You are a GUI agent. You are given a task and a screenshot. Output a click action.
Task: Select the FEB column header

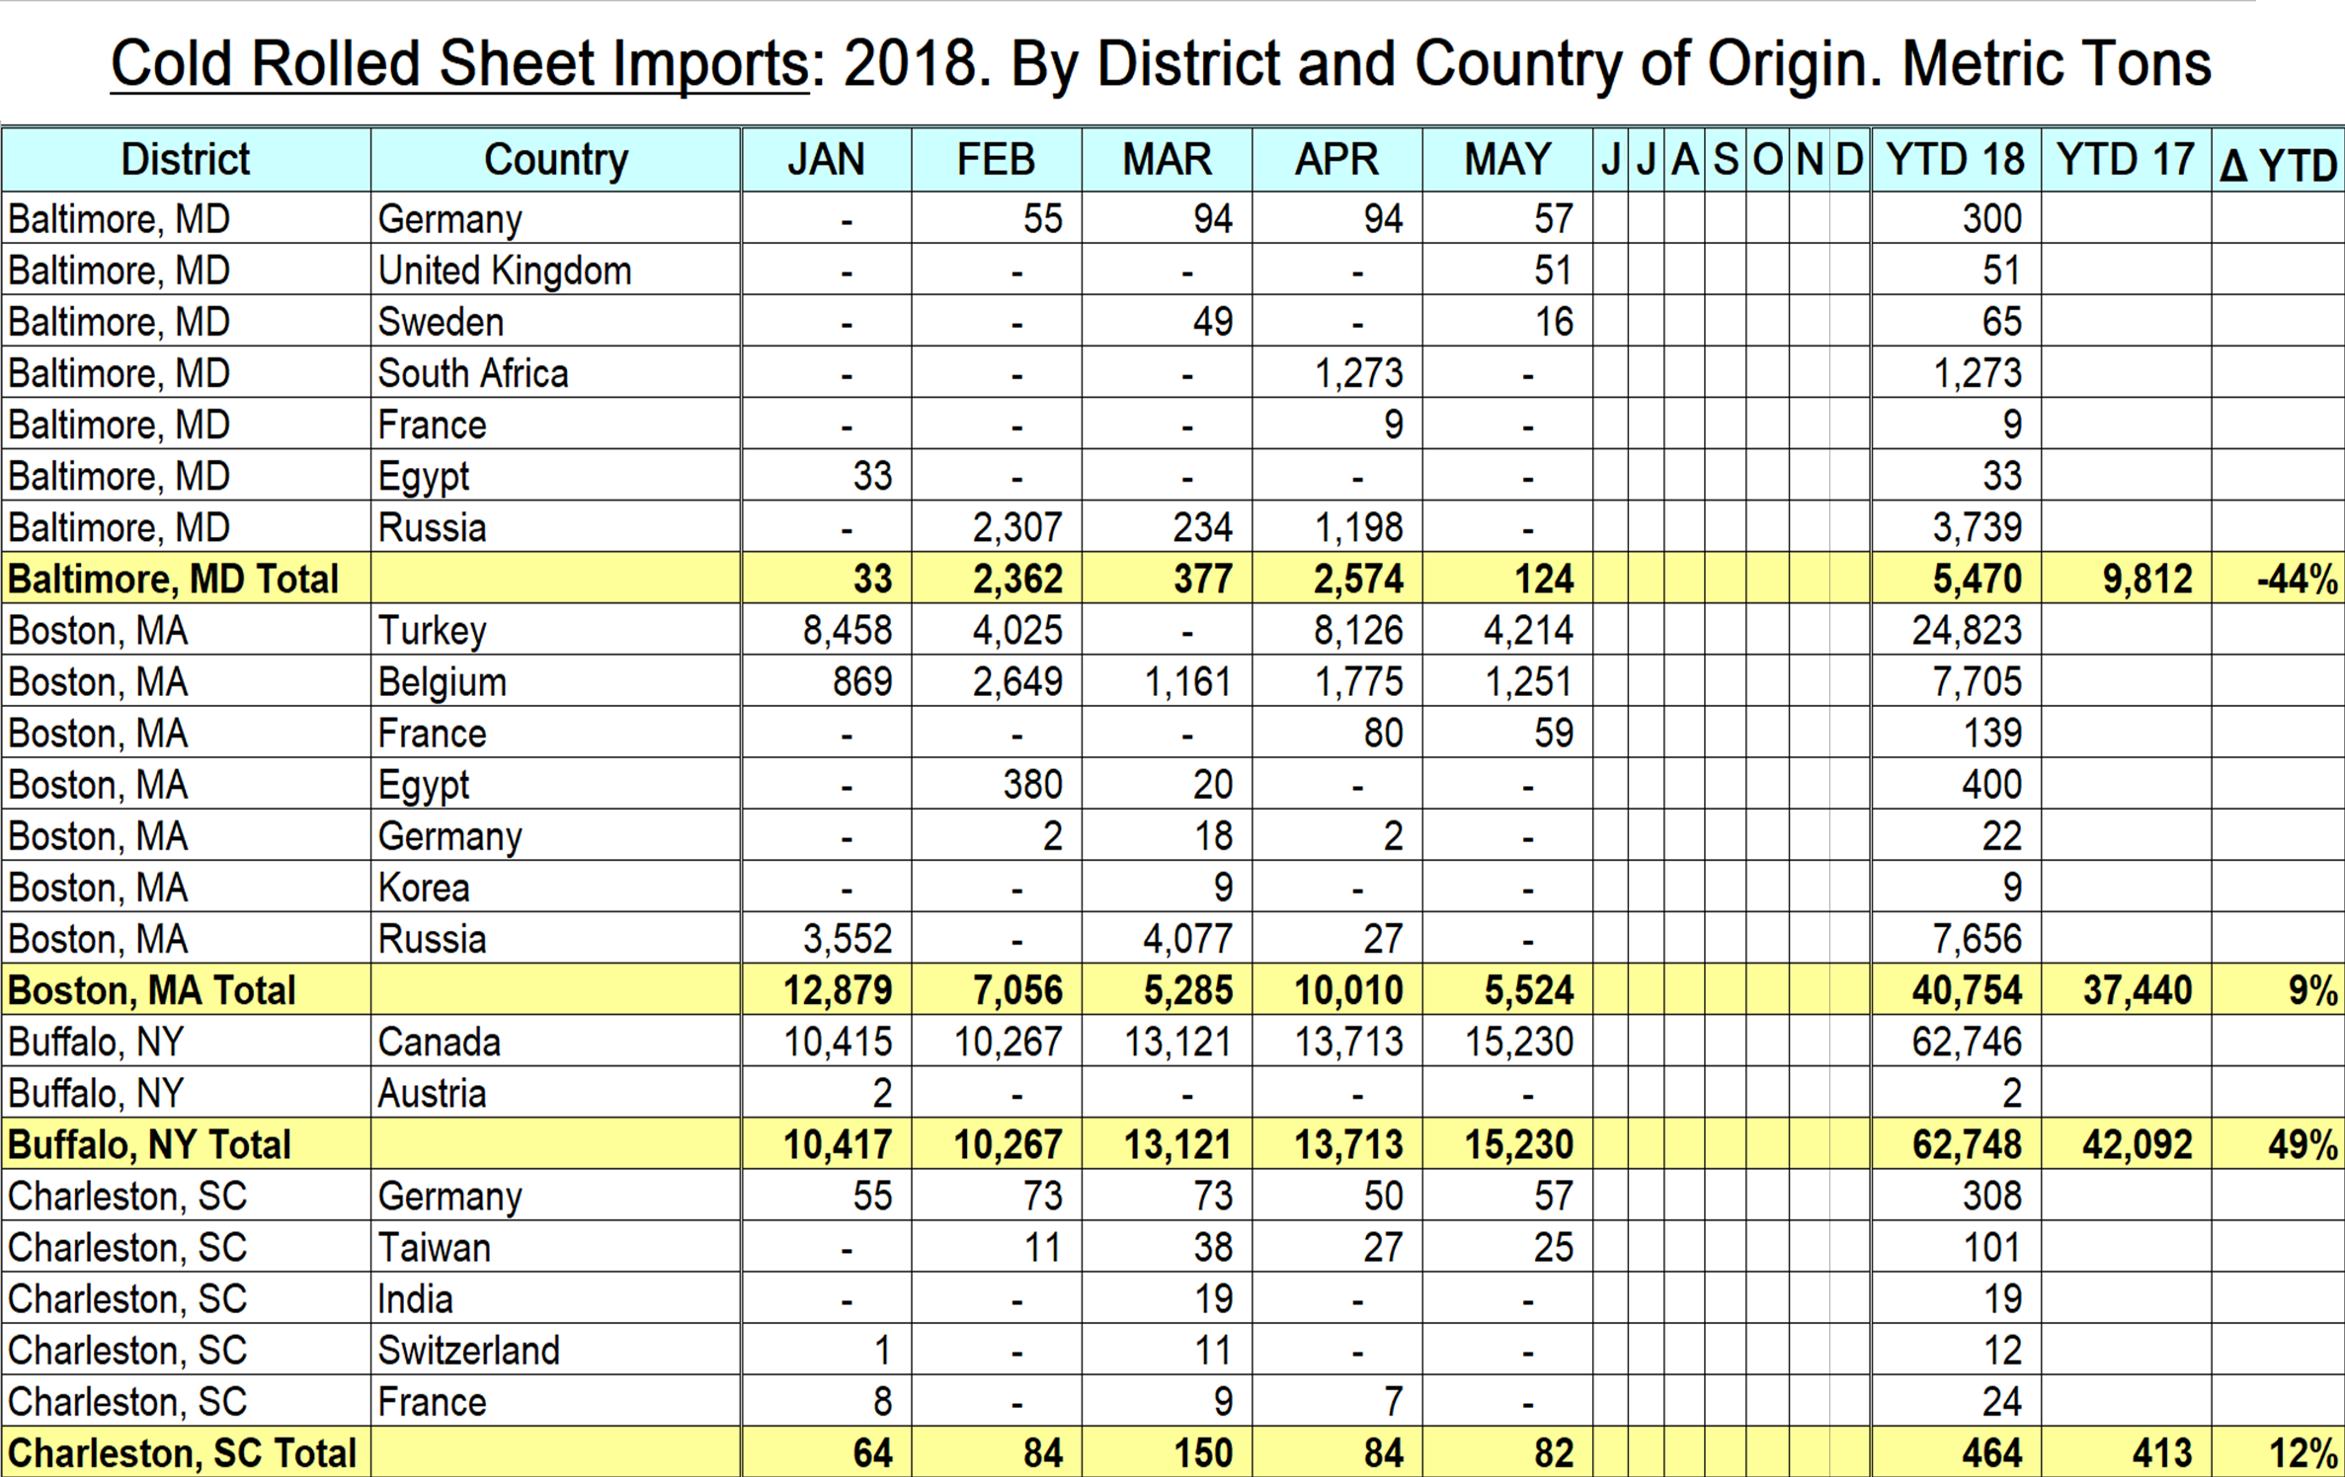point(996,160)
